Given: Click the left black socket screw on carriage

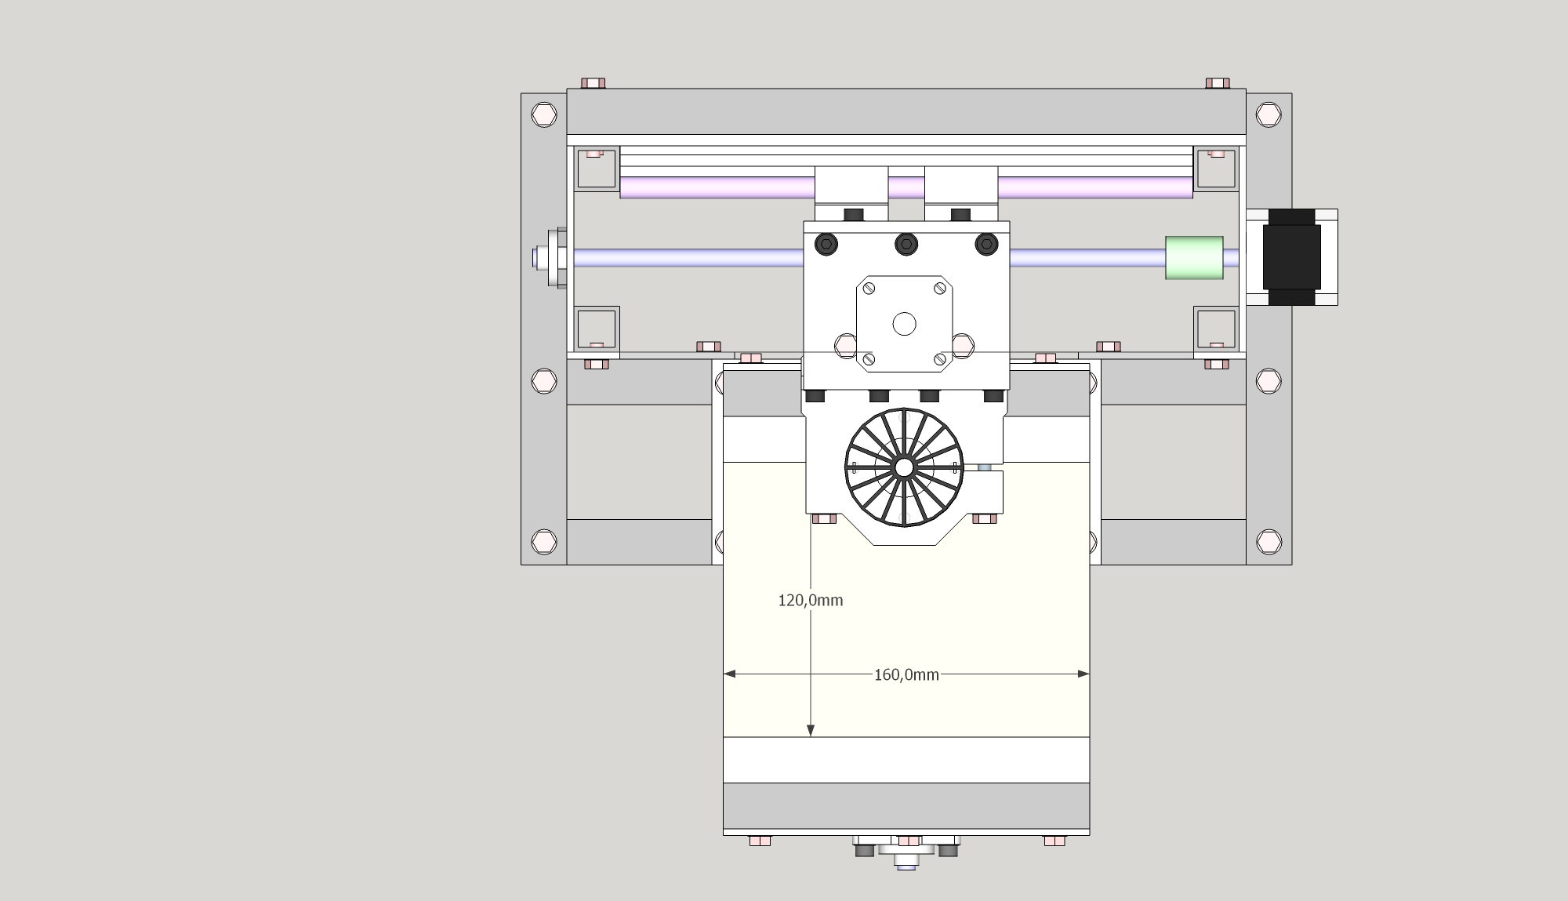Looking at the screenshot, I should [826, 245].
